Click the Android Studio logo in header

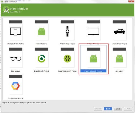6,10
